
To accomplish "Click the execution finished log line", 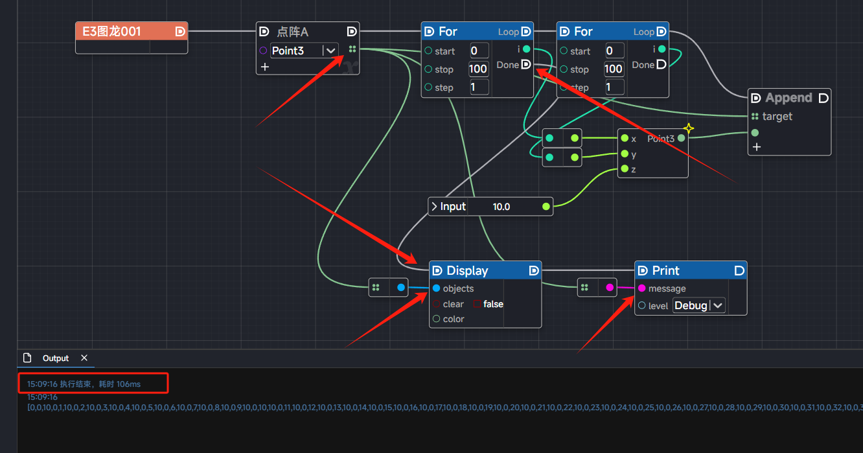I will [x=84, y=384].
